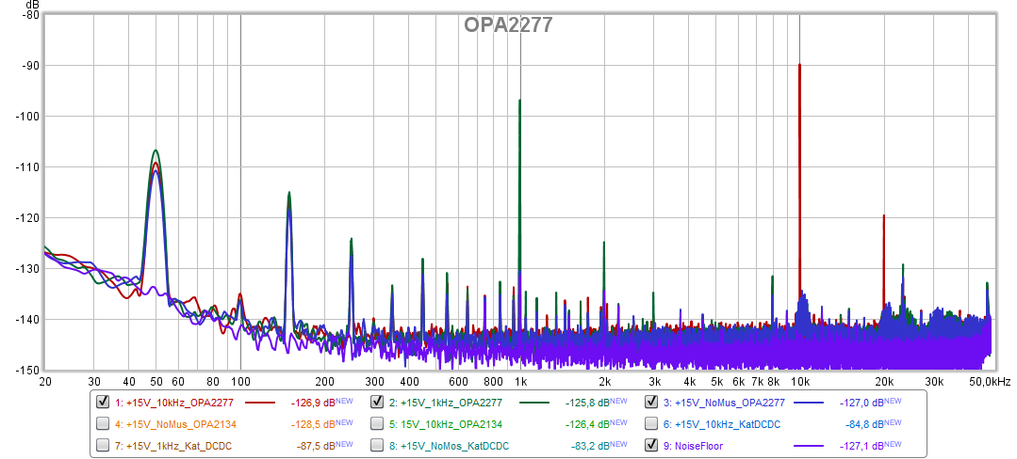
Task: Select the legend label 6: +15V_10kHz_KatDCDC
Action: click(x=723, y=424)
